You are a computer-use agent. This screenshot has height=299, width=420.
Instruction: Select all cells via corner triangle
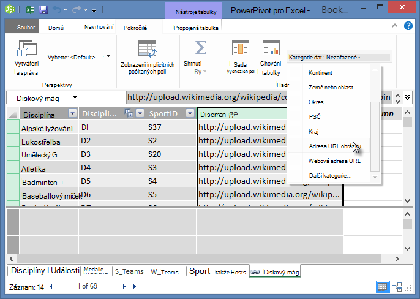click(x=13, y=114)
